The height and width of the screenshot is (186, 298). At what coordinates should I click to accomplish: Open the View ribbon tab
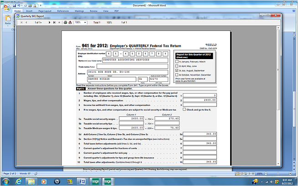tap(106, 11)
